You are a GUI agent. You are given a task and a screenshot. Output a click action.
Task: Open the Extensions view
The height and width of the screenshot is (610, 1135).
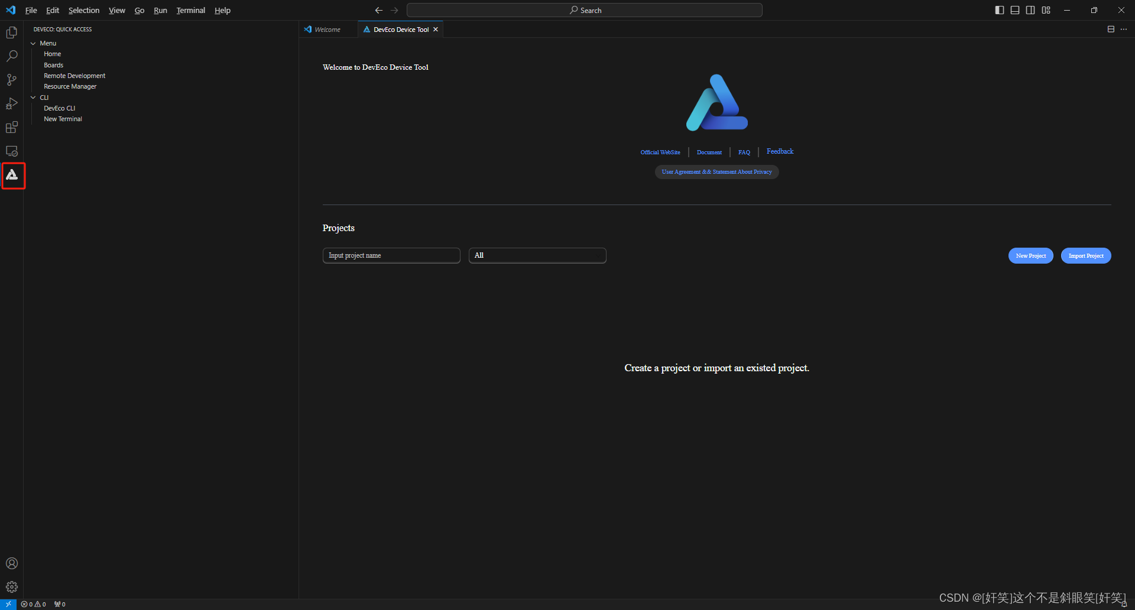12,127
